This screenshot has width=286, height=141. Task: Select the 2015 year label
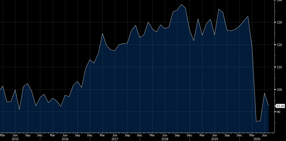15,139
